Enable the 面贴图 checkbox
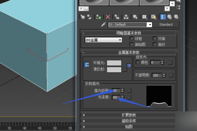This screenshot has height=131, width=197. click(131, 44)
